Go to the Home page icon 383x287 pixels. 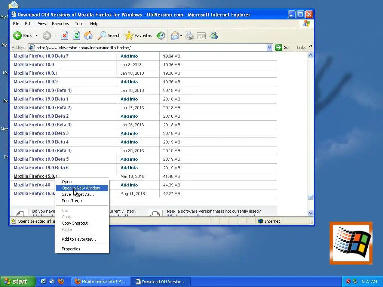[88, 36]
